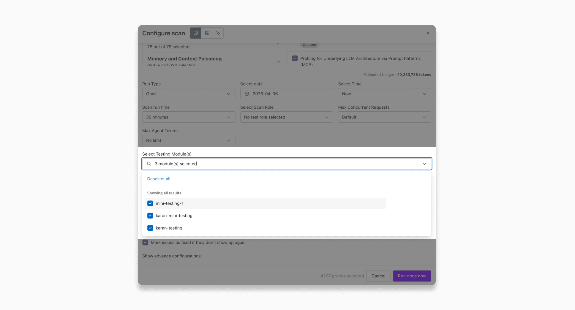Close the Configure scan dialog

tap(428, 33)
